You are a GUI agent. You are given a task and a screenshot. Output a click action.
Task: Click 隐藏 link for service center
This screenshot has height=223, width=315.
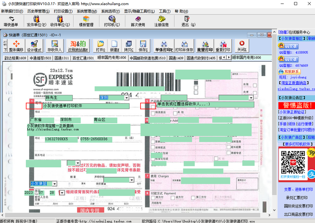283,32
